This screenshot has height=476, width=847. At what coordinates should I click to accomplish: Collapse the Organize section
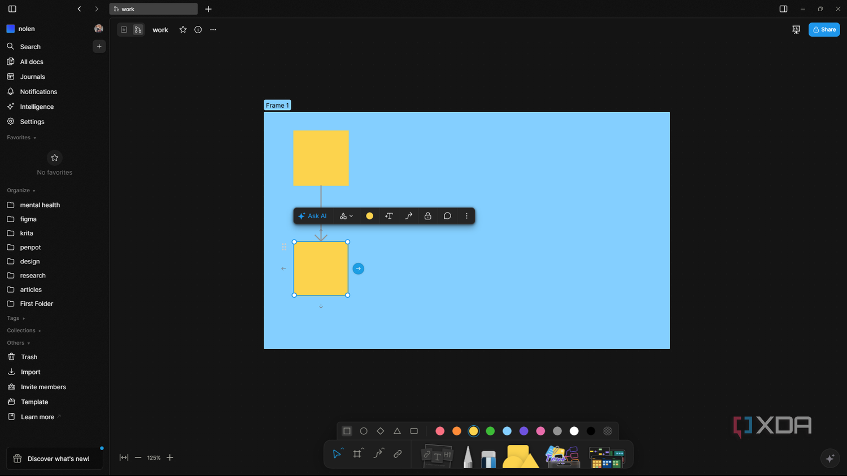pos(21,191)
